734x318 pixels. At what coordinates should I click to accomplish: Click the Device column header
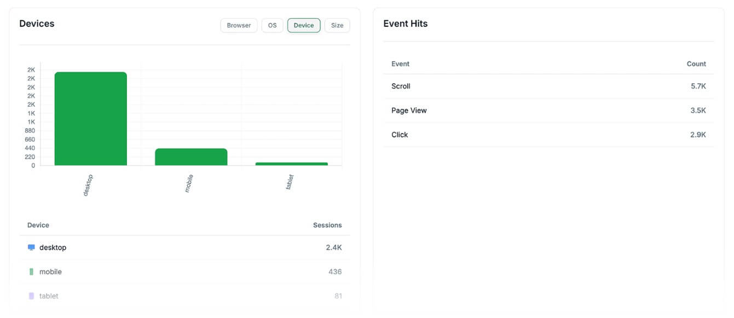click(38, 225)
